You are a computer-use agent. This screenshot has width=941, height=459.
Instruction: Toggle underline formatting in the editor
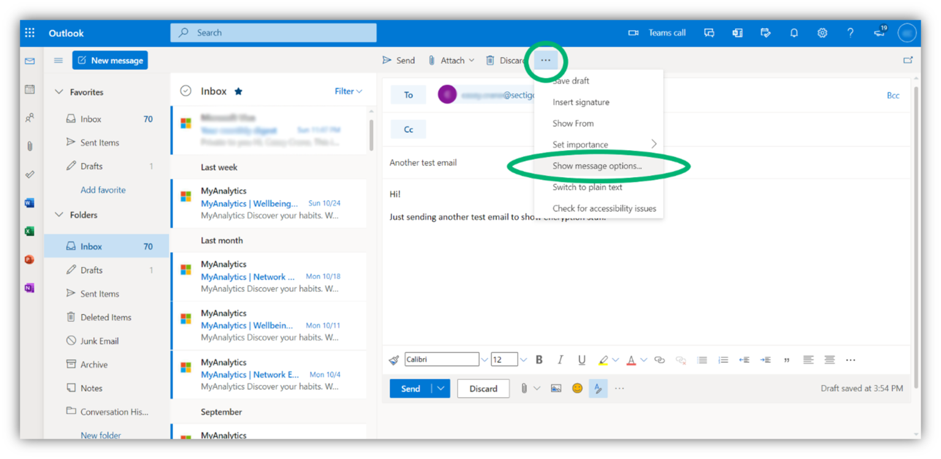(581, 359)
